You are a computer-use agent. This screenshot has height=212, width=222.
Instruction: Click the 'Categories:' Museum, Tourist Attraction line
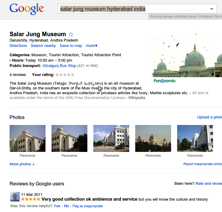[65, 55]
